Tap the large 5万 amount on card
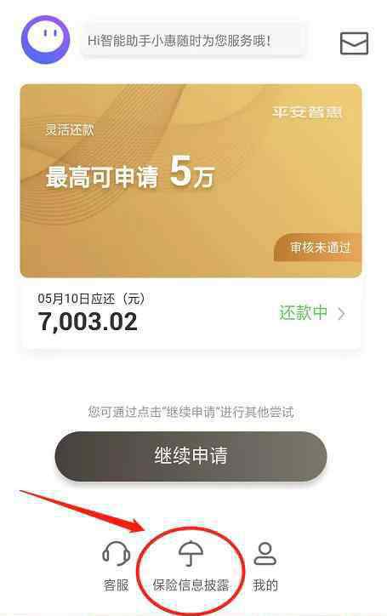Image resolution: width=387 pixels, height=616 pixels. 192,172
